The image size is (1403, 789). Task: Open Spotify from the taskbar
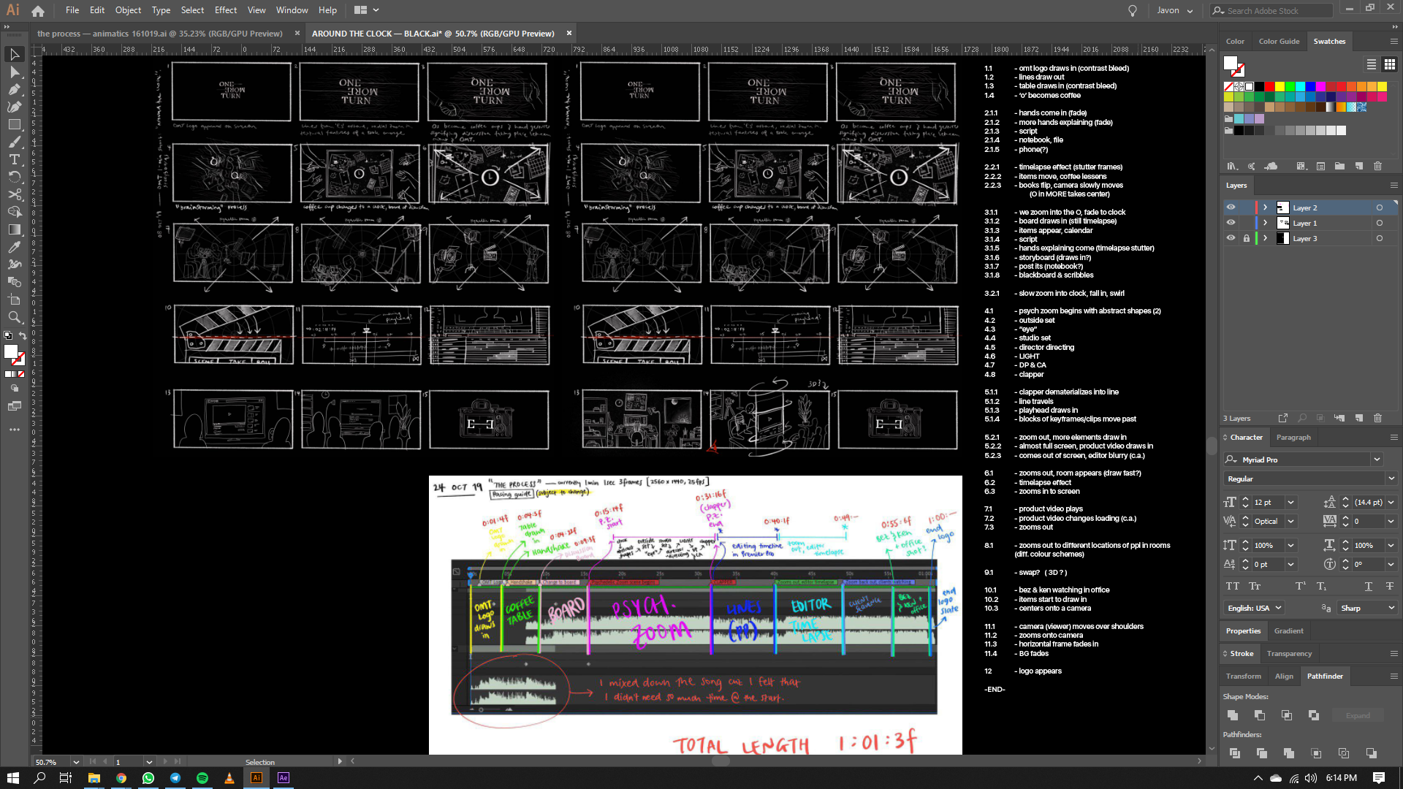pyautogui.click(x=202, y=778)
